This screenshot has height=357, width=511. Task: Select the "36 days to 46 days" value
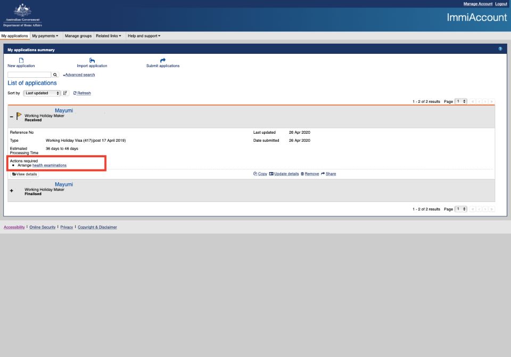pyautogui.click(x=62, y=149)
